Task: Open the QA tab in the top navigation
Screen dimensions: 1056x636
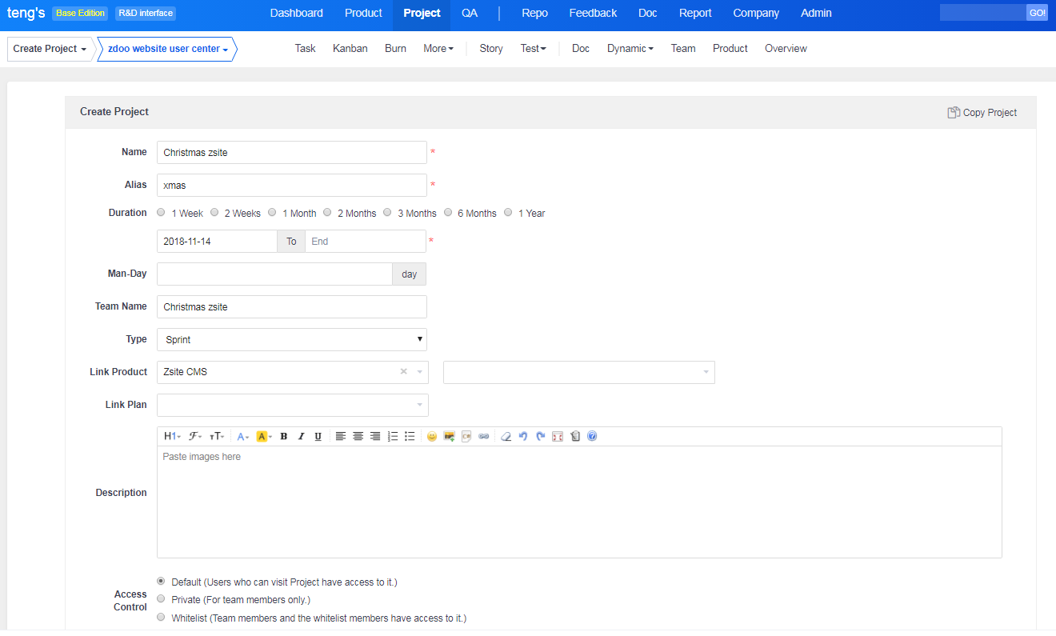Action: (x=470, y=13)
